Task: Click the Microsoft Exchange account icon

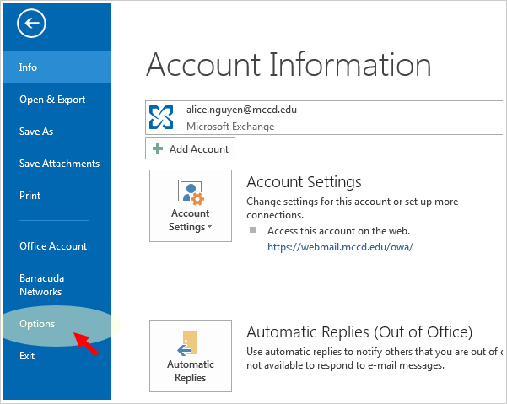Action: click(x=161, y=117)
